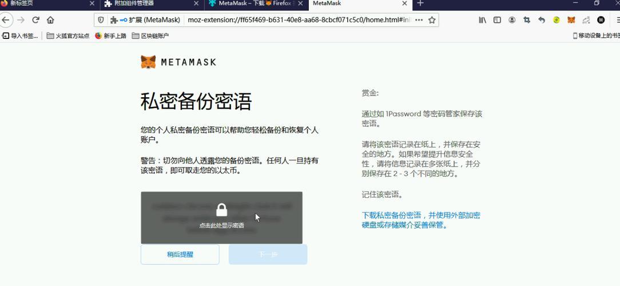
Task: Click the screenshot crop tool icon
Action: (527, 20)
